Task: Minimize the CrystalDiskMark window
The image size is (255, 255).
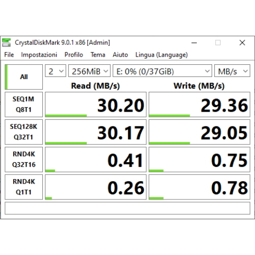Action: [x=194, y=43]
